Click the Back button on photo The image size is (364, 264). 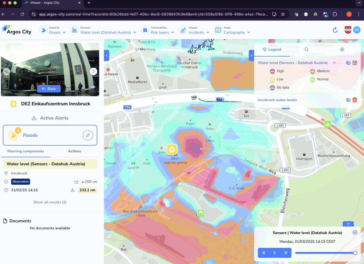tap(49, 89)
